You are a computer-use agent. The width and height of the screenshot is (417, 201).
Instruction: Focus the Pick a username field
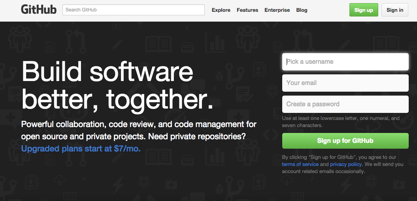coord(345,62)
